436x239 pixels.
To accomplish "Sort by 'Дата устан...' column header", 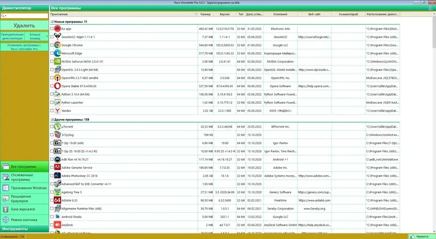I will [x=254, y=14].
